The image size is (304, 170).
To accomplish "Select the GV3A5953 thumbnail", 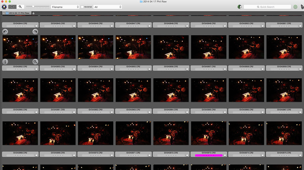I will coord(58,47).
